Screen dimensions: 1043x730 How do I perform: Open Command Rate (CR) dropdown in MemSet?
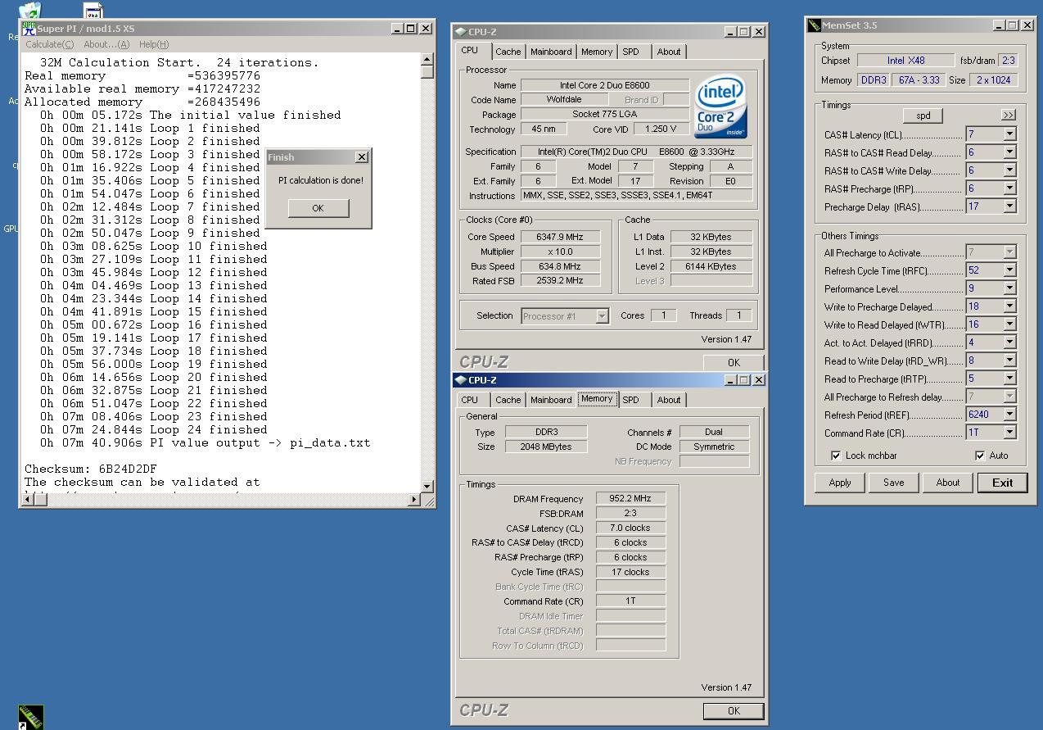[x=1009, y=433]
